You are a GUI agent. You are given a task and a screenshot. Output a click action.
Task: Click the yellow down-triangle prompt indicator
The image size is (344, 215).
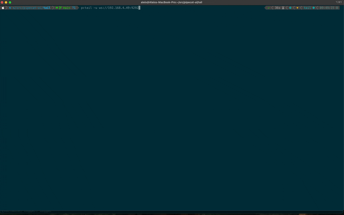297,8
